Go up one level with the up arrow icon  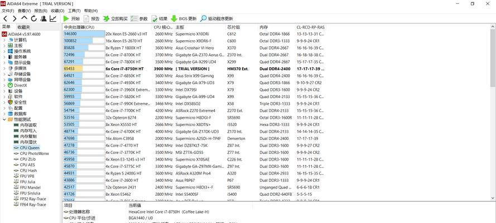click(25, 18)
